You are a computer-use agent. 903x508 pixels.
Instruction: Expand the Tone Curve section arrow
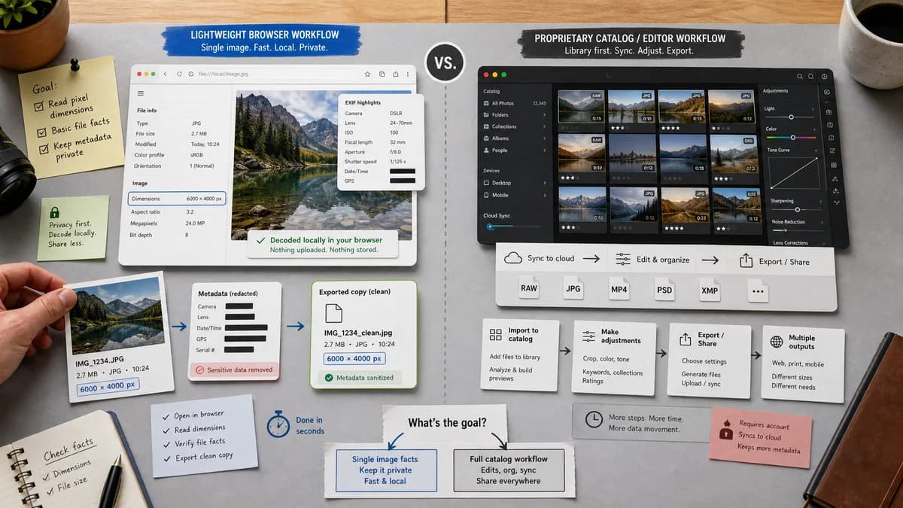[816, 150]
